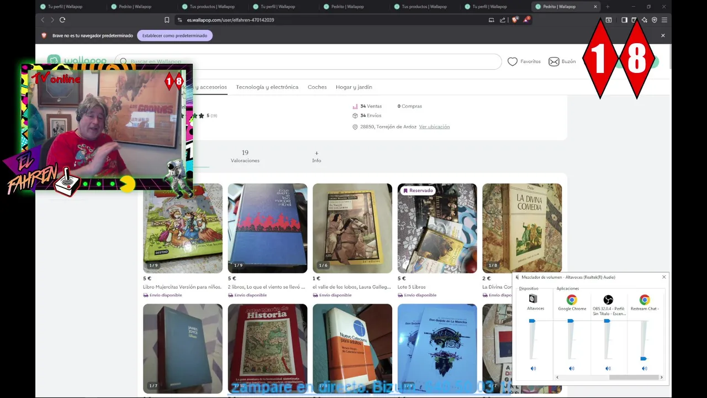Viewport: 707px width, 398px height.
Task: Open the Brave Shields lion icon
Action: point(515,20)
